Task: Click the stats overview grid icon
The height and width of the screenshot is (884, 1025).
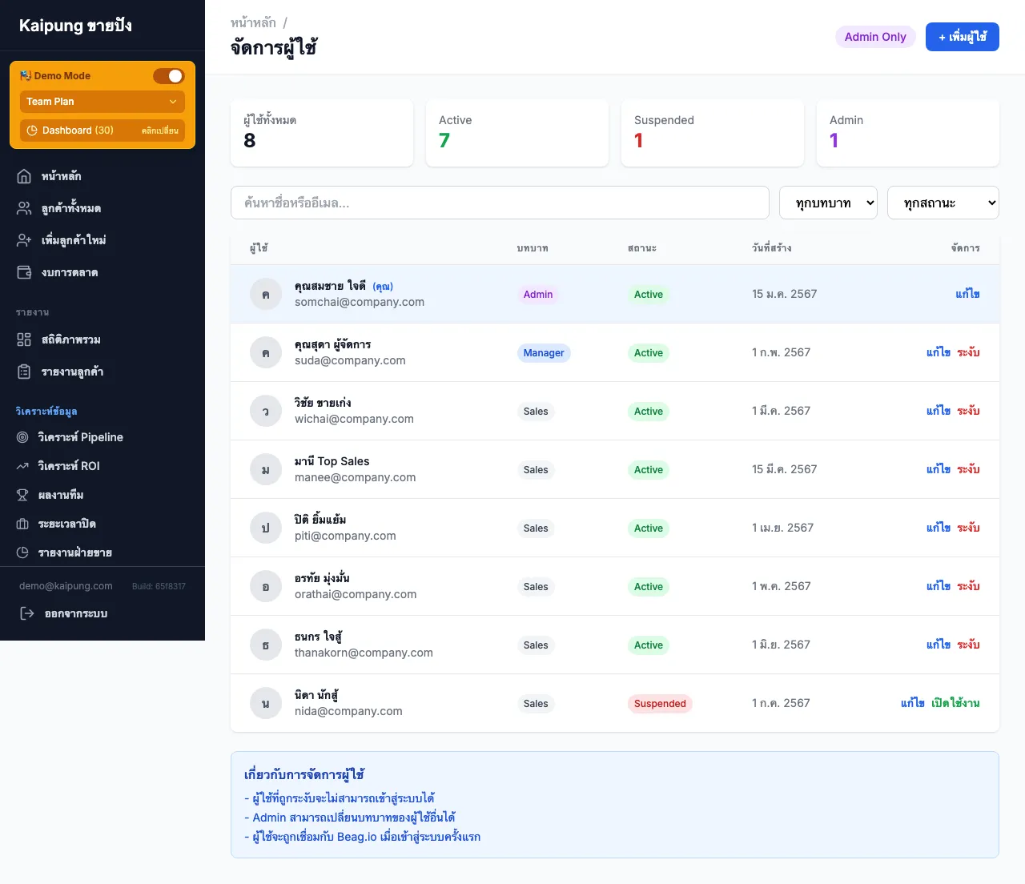Action: point(24,340)
